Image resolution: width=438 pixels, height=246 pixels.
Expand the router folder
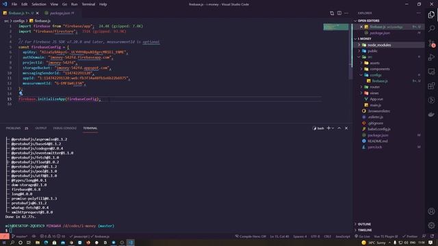click(388, 87)
